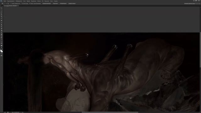The image size is (201, 113).
Task: Click the foreground color swatch
Action: click(1, 51)
